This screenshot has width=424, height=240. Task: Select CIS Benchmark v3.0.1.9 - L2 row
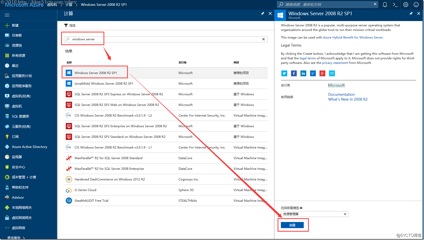[166, 116]
